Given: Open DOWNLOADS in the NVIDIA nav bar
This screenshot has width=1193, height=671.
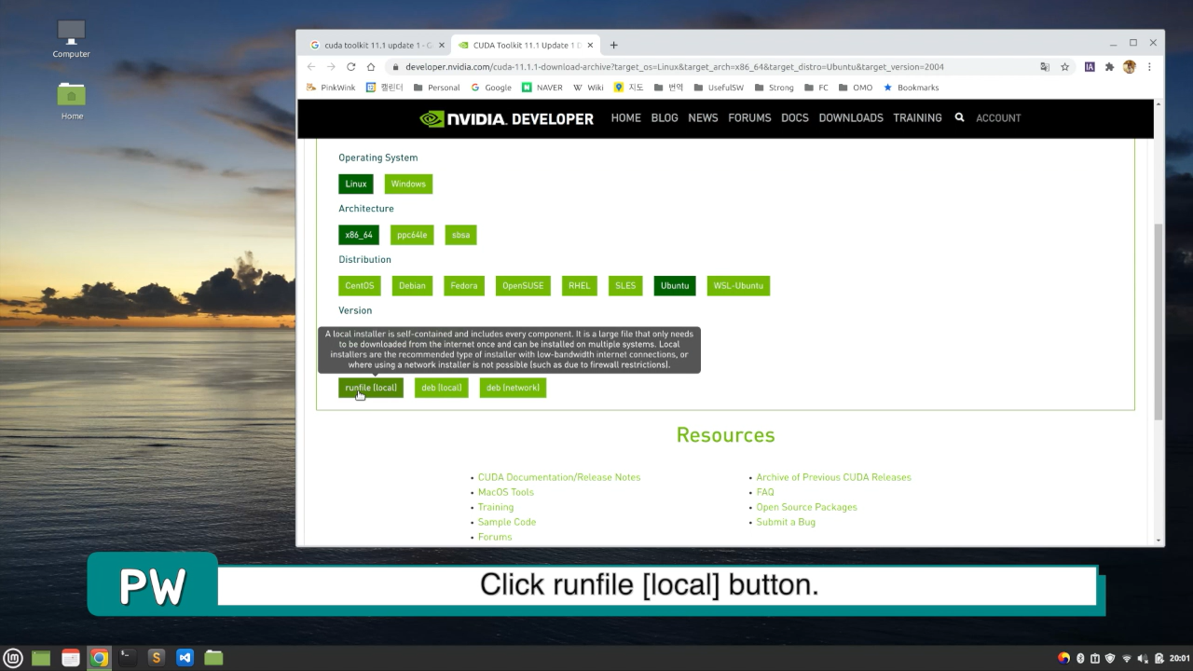Looking at the screenshot, I should click(x=851, y=117).
